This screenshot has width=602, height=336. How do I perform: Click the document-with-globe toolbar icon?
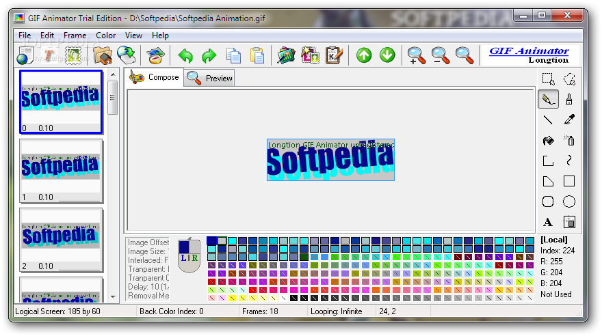click(x=25, y=55)
